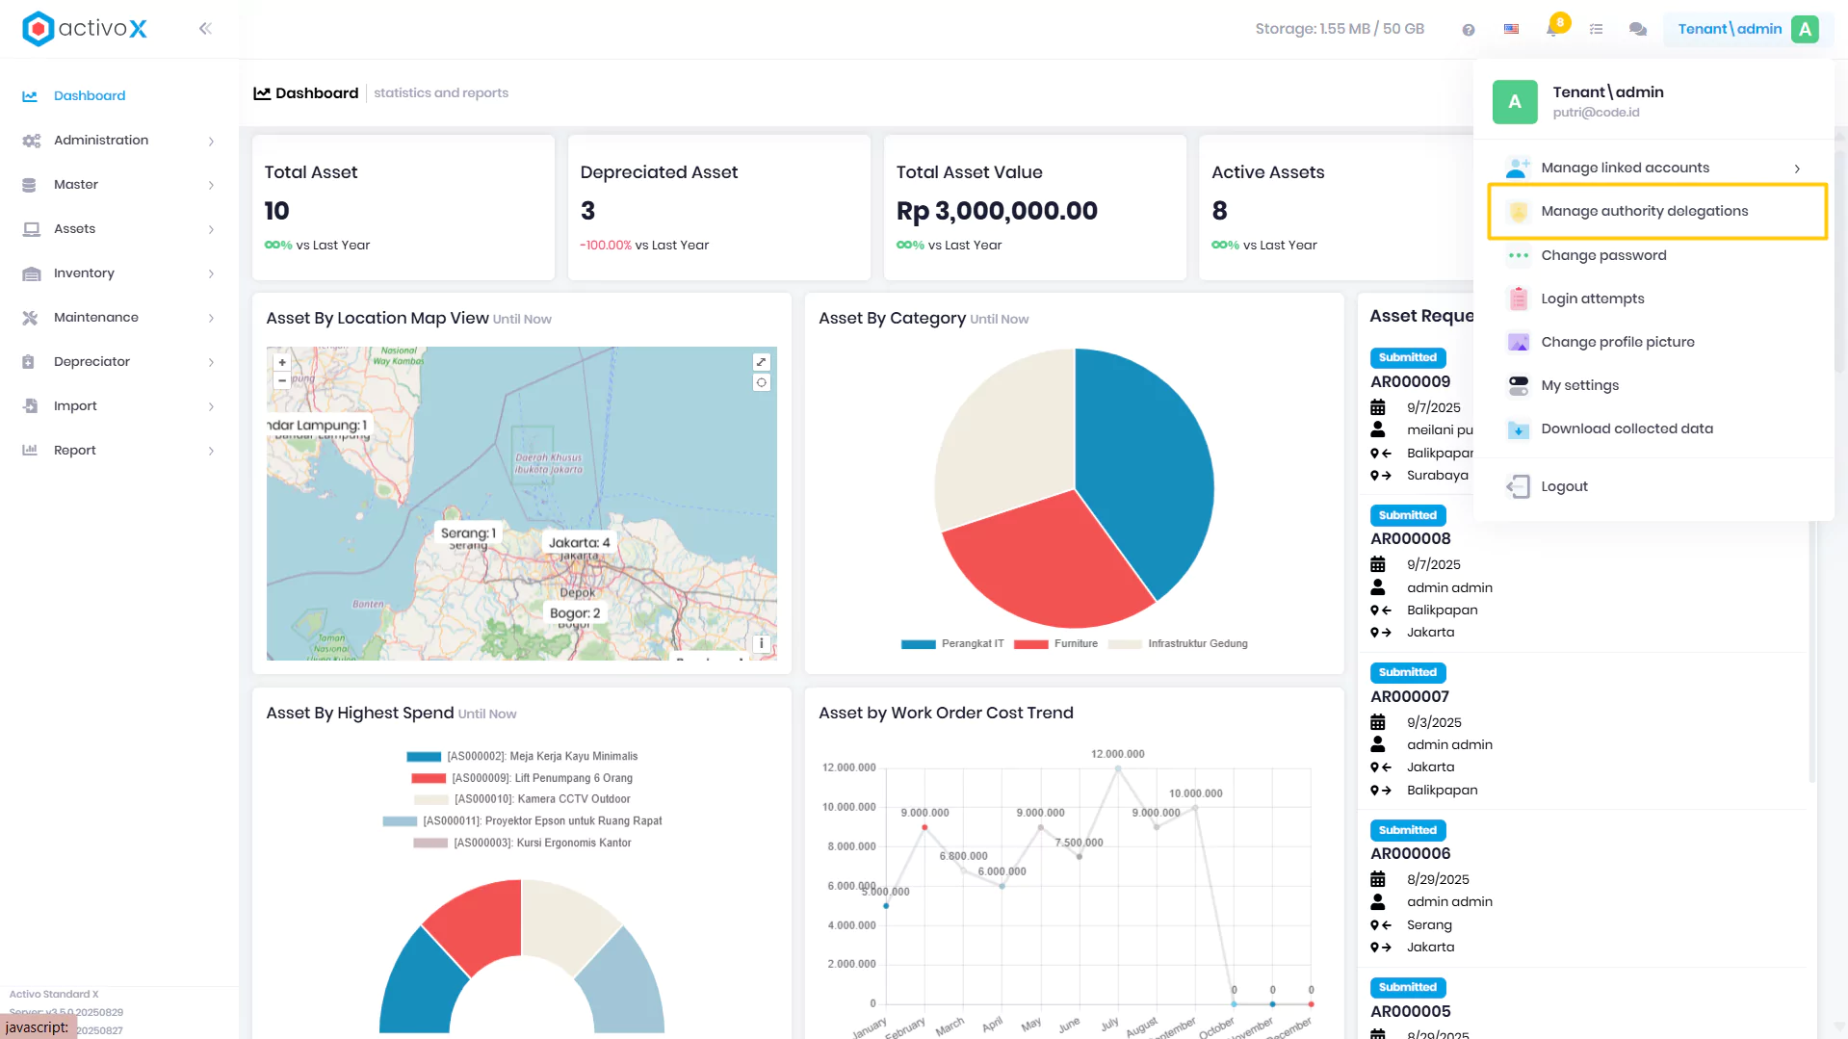Click the activoX logo
Screen dimensions: 1848x1039
(x=85, y=29)
